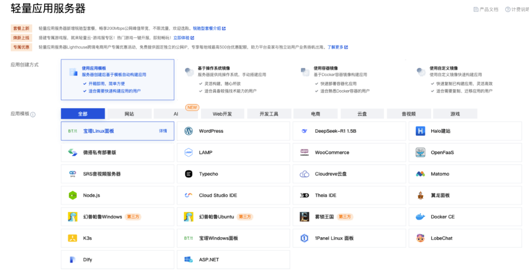Choose 使用应用模板 creation method
Viewport: 529px width, 274px height.
[118, 79]
